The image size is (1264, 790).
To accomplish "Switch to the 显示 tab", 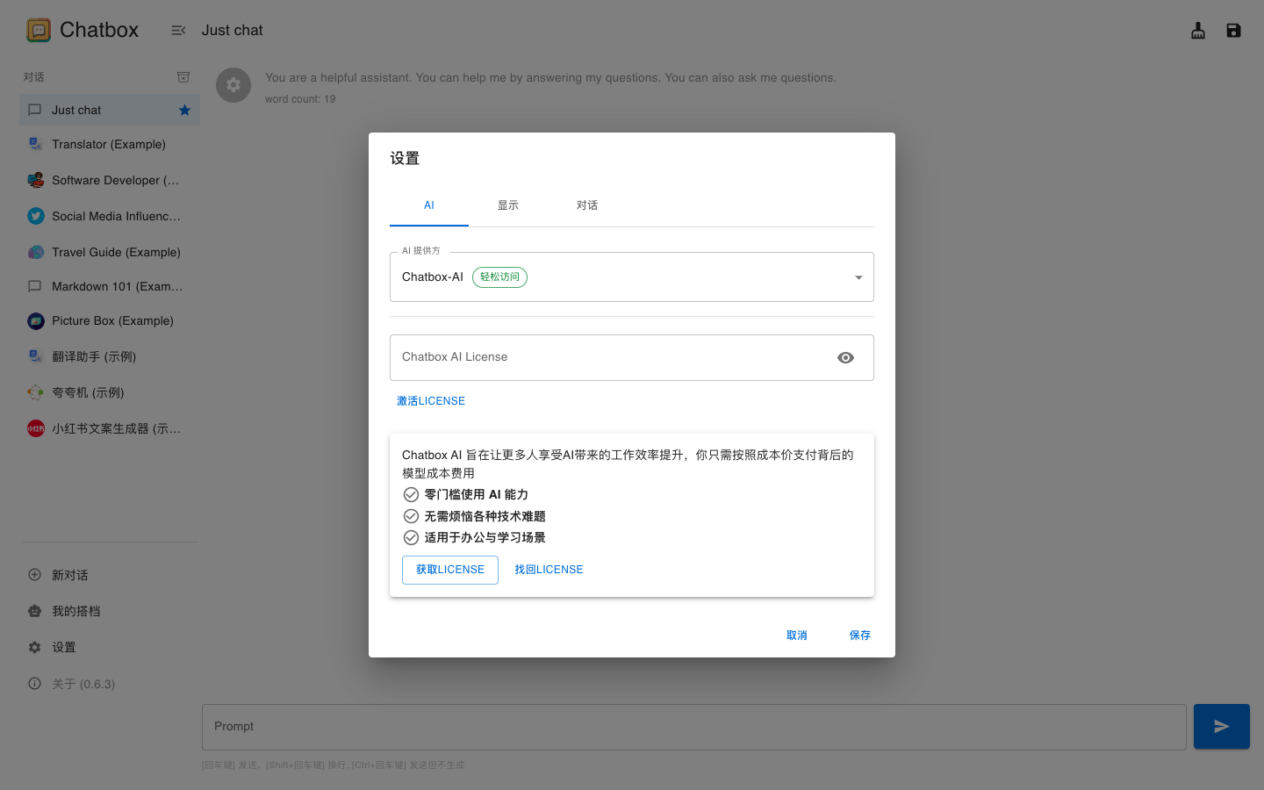I will click(x=507, y=205).
